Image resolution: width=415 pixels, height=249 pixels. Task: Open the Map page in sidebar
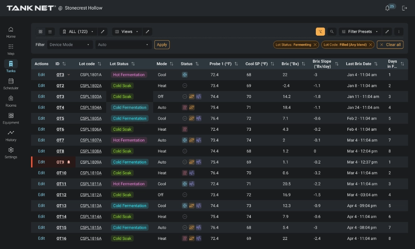[x=11, y=49]
